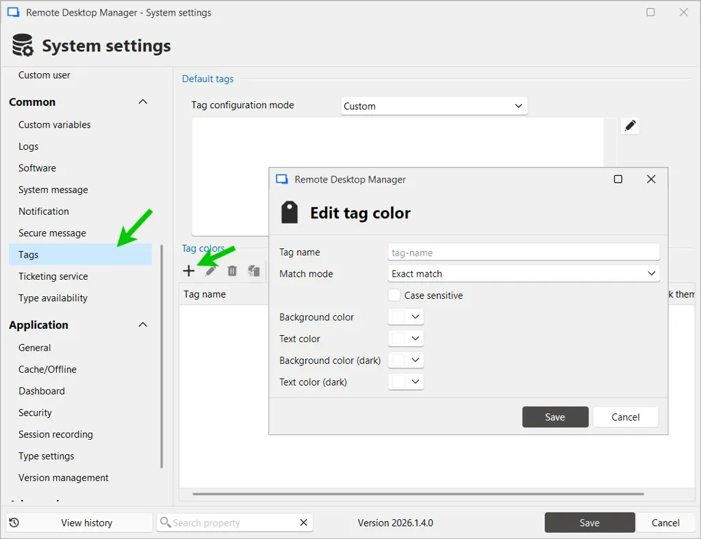701x539 pixels.
Task: Cancel the Edit tag color dialog
Action: [625, 417]
